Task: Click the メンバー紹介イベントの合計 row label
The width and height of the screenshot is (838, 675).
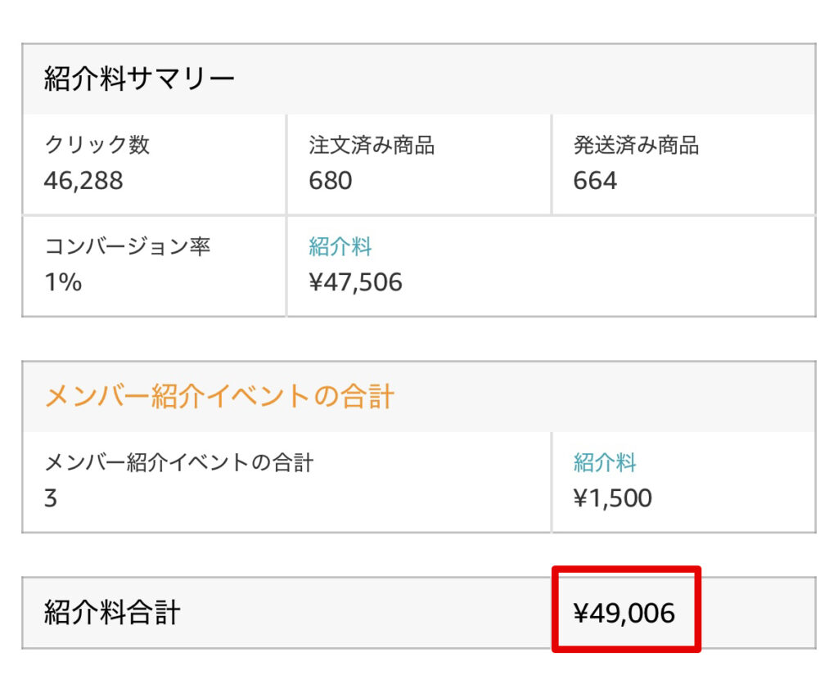Action: point(178,462)
